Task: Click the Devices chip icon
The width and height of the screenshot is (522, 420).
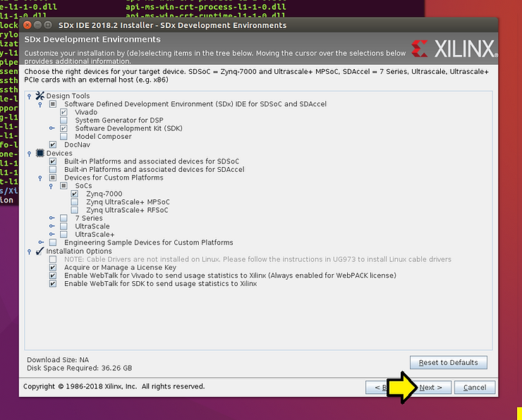Action: (x=40, y=153)
